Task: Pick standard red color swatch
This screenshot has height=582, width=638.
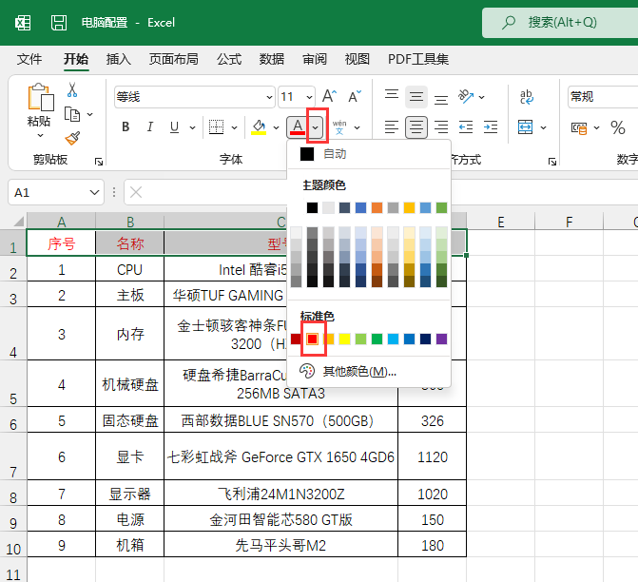Action: point(313,339)
